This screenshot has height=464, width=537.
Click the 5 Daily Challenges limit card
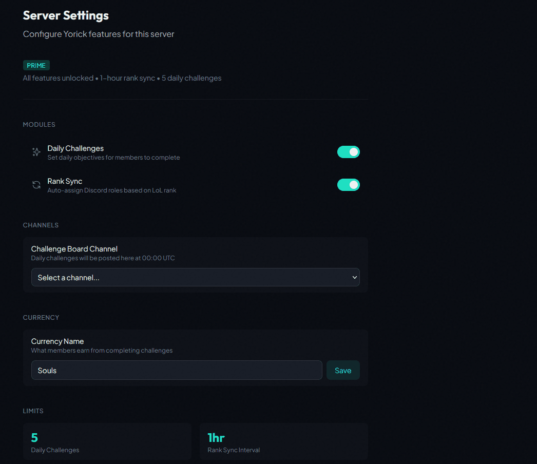[x=107, y=442]
